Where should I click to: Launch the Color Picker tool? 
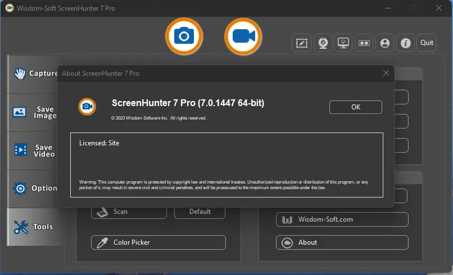pos(158,242)
